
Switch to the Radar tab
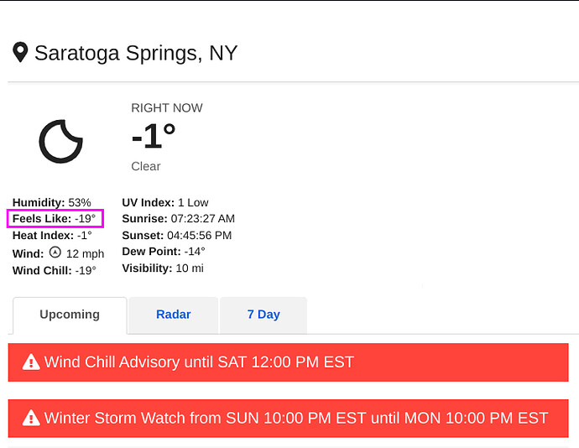(x=173, y=315)
